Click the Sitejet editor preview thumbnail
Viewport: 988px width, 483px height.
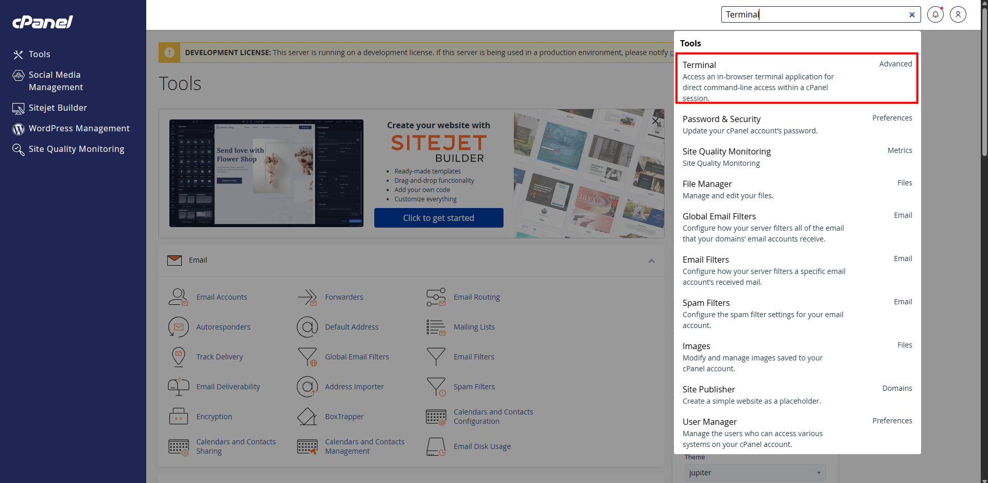click(x=266, y=173)
